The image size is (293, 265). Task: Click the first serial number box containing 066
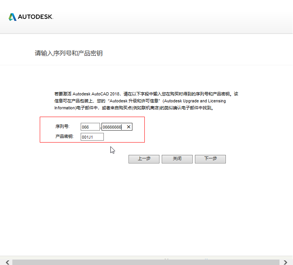[90, 127]
